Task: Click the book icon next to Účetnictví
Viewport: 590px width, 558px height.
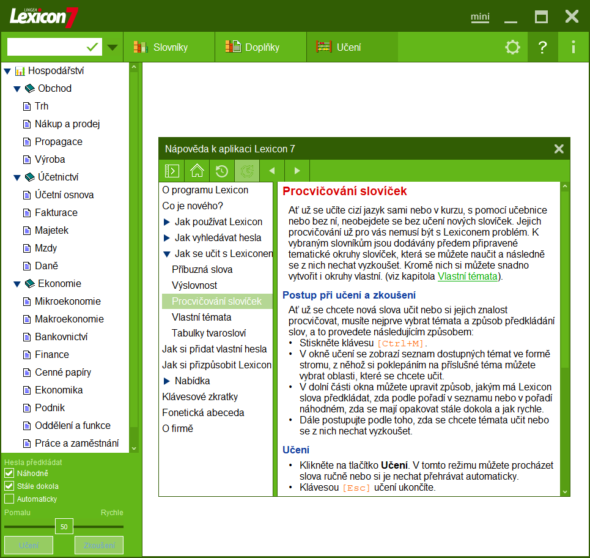Action: [30, 177]
